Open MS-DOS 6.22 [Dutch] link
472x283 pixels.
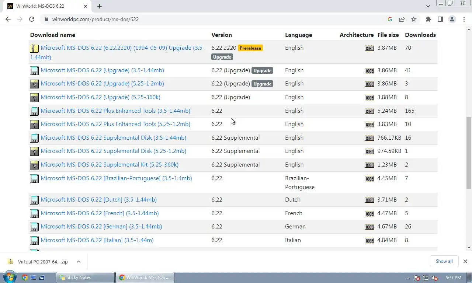pyautogui.click(x=98, y=200)
